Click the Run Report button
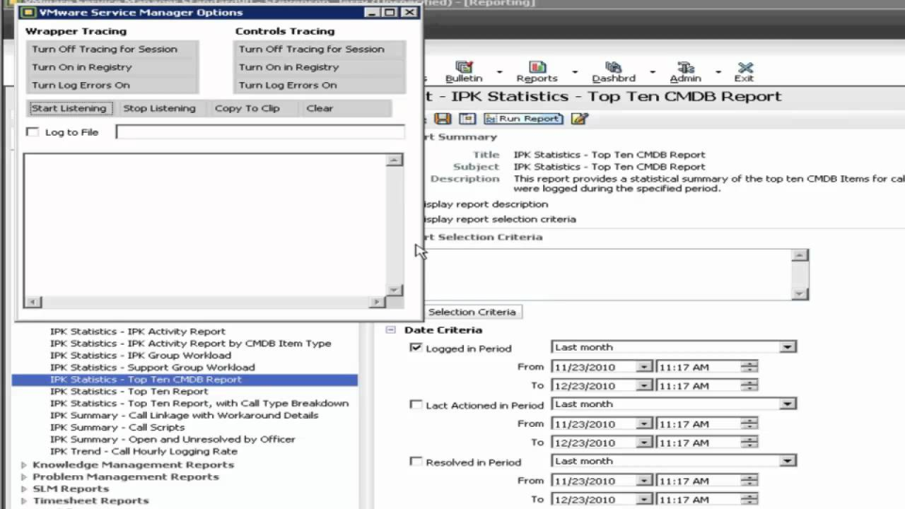 click(523, 119)
